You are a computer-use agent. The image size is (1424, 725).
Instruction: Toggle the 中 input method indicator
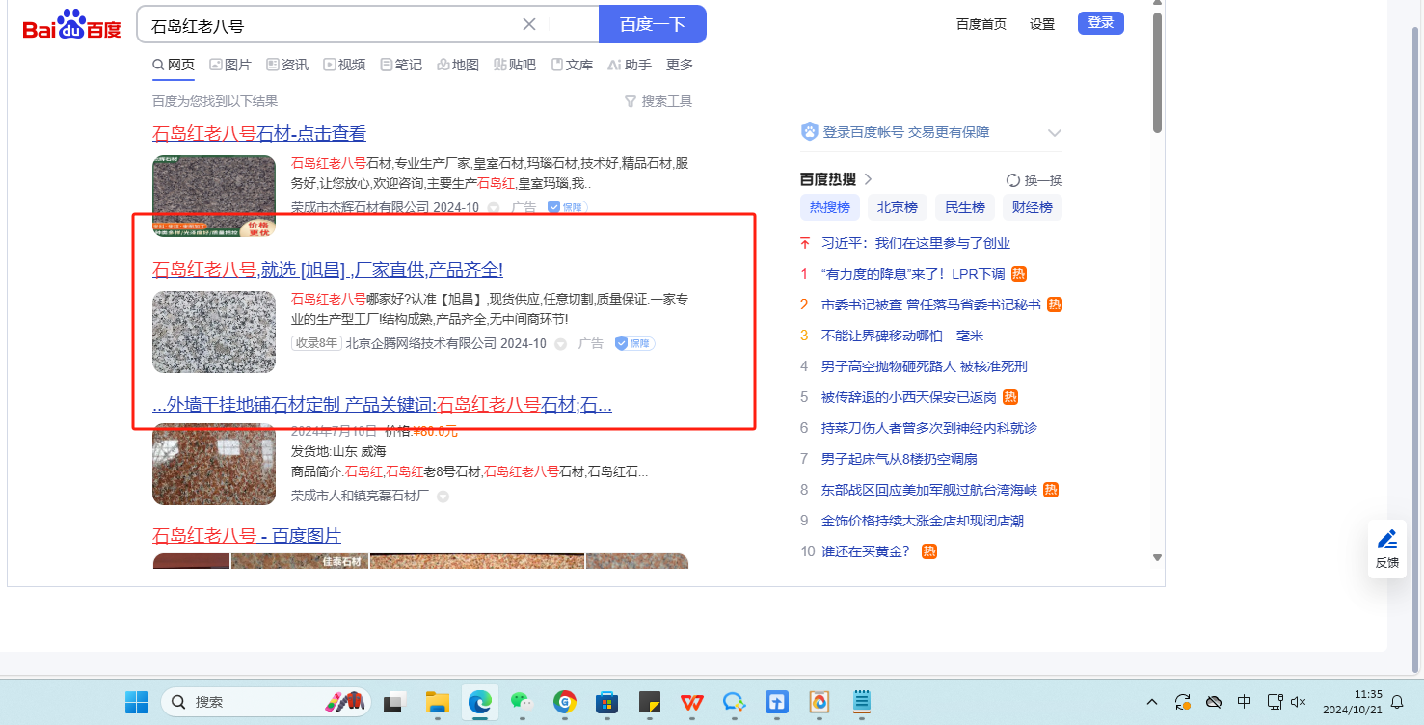click(1245, 702)
